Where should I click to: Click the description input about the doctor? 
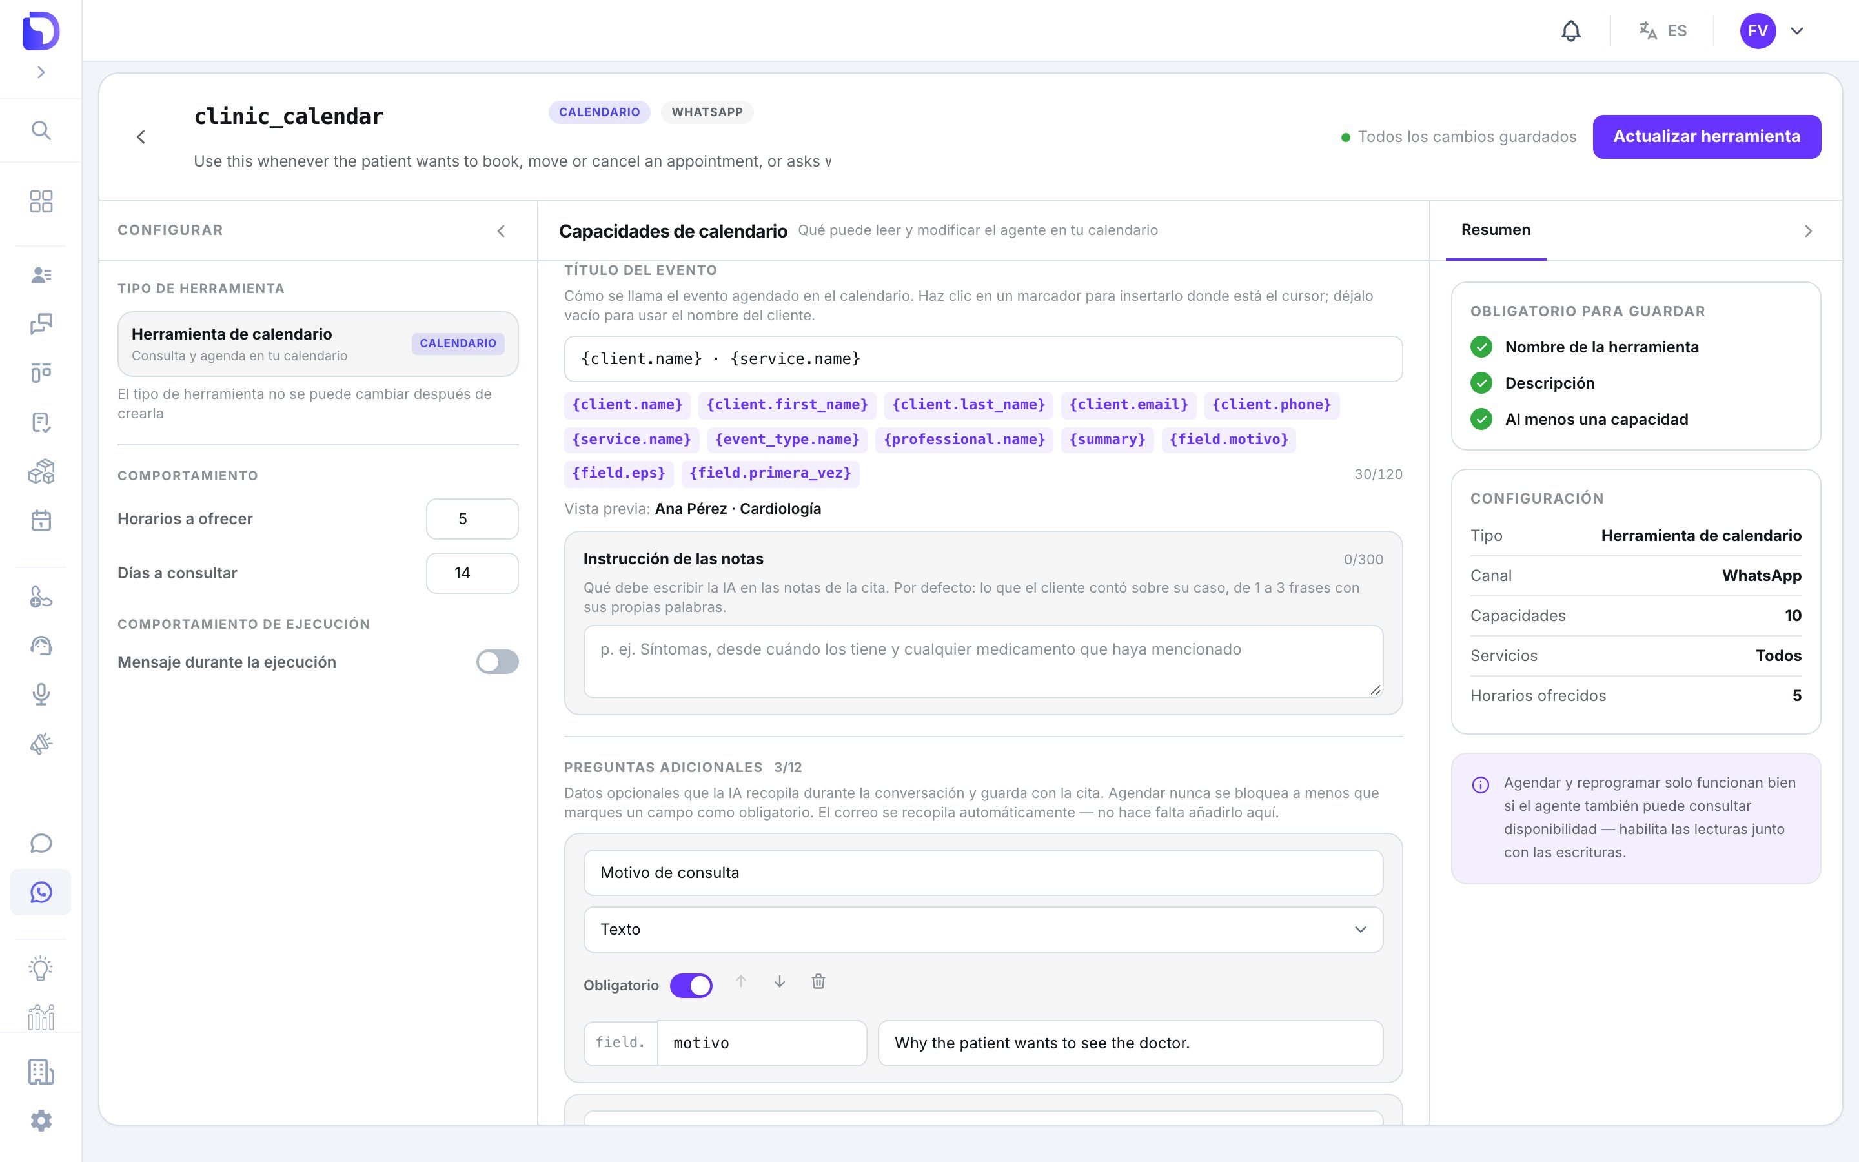click(x=1130, y=1044)
